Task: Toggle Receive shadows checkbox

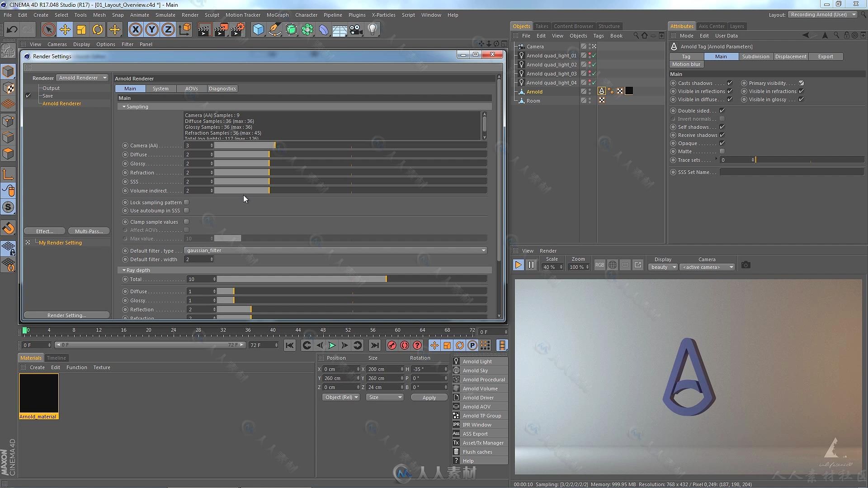Action: pyautogui.click(x=722, y=135)
